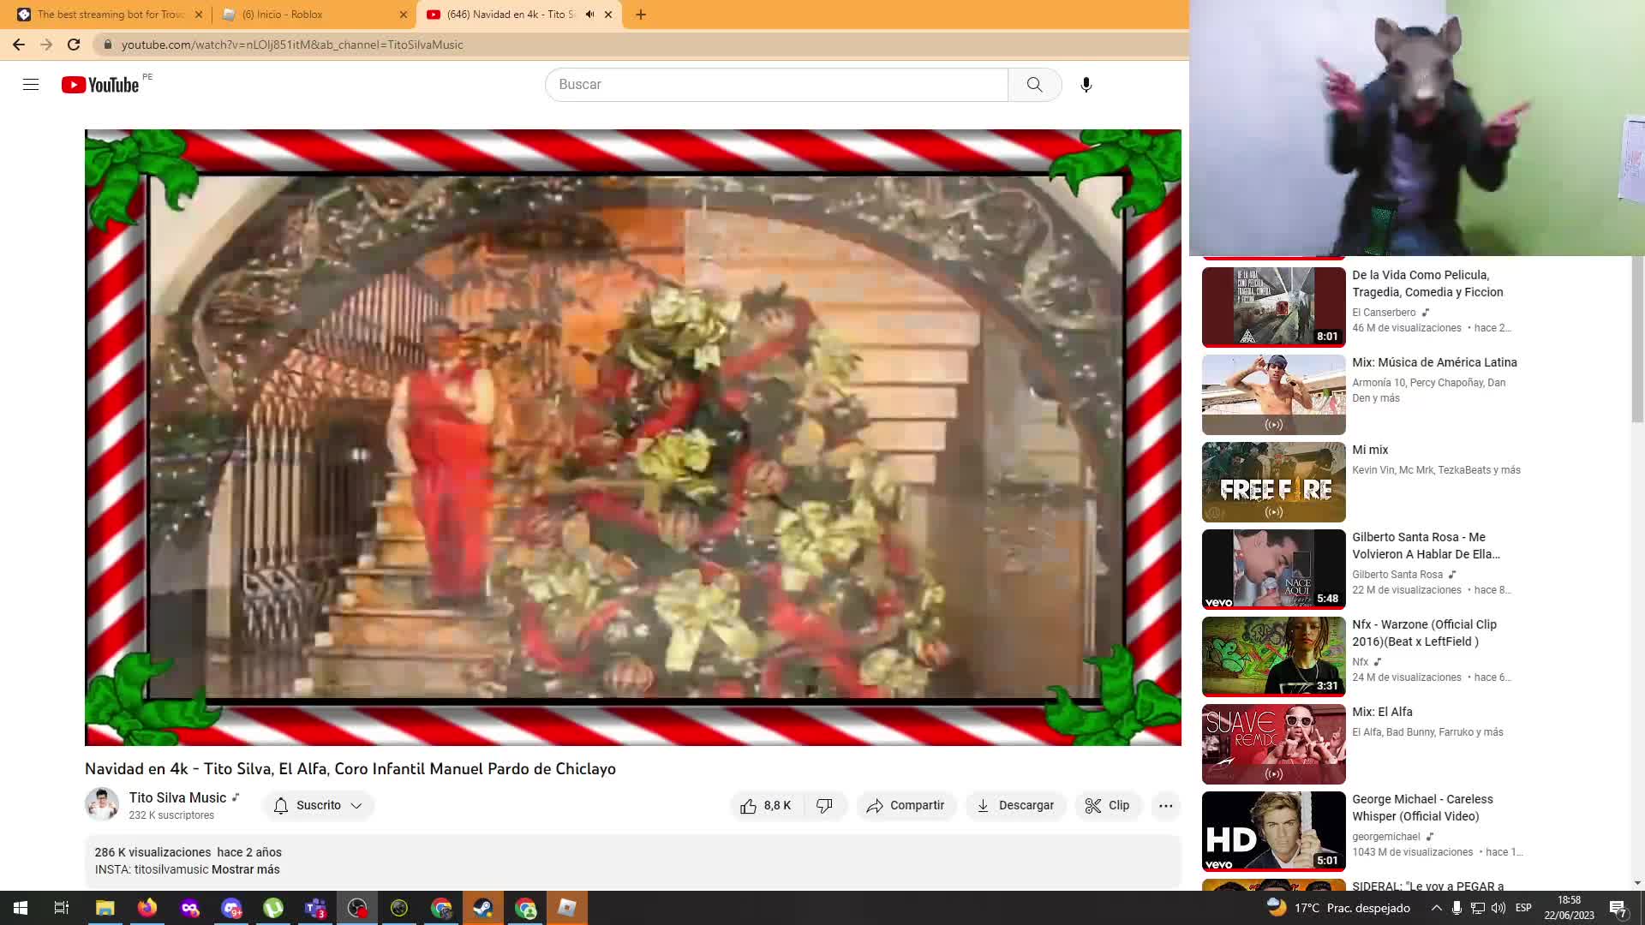
Task: Open Steam from the taskbar
Action: pos(483,908)
